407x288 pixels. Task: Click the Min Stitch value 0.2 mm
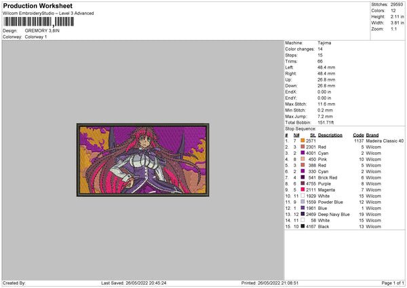(325, 110)
